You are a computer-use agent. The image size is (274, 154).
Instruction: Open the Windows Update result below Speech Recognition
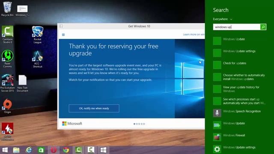(239, 125)
